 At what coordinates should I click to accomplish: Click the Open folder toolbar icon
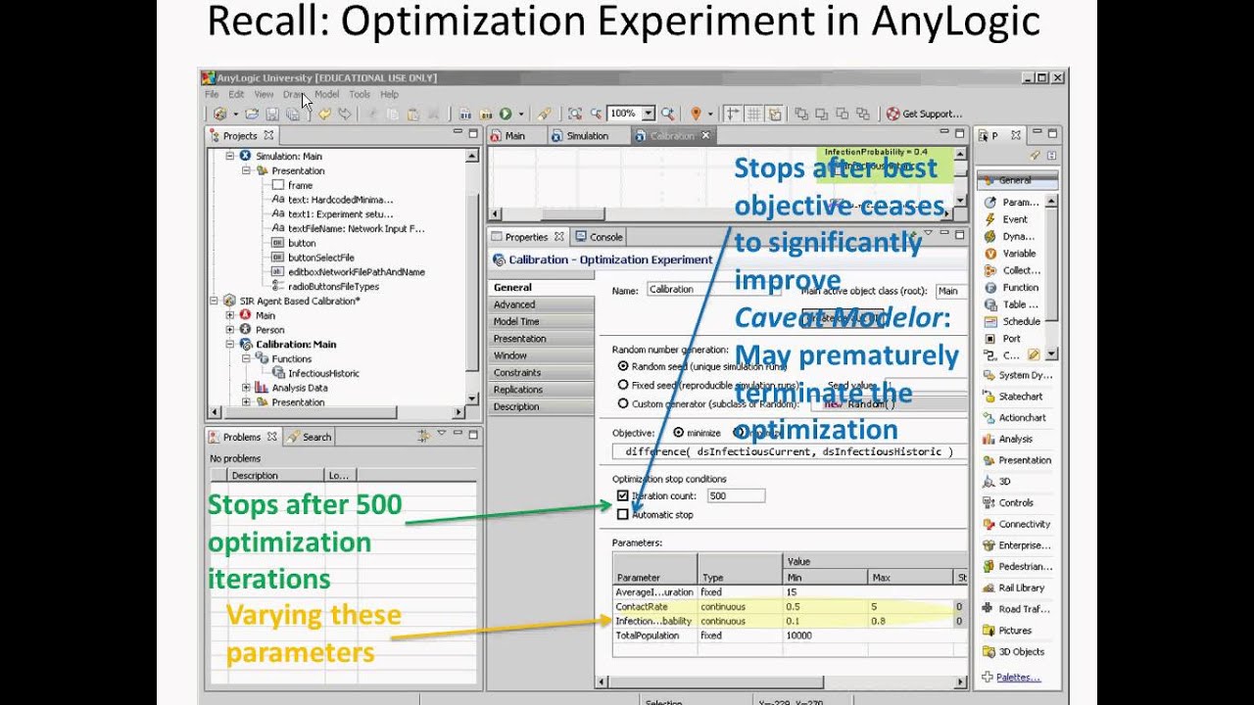click(253, 114)
